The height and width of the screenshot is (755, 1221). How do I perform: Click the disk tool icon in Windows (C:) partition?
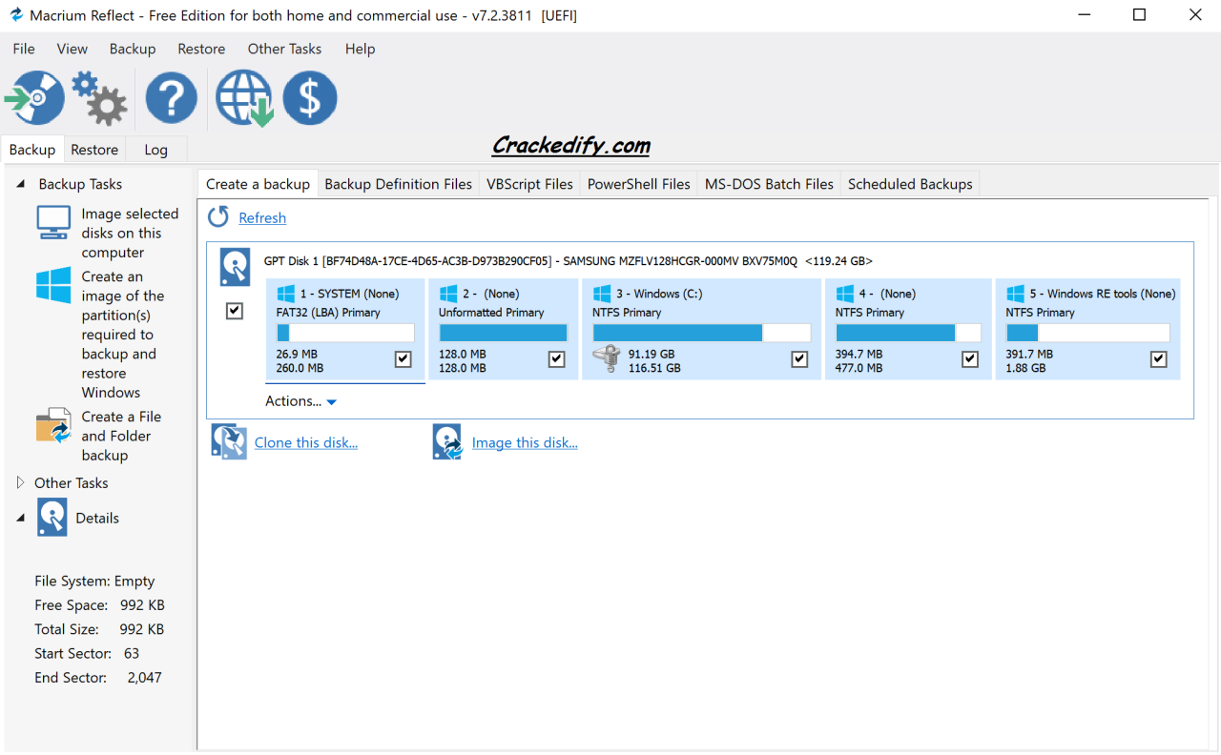606,359
